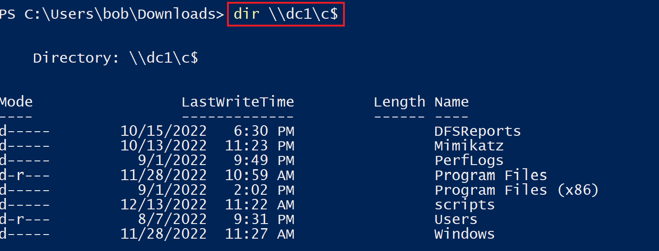
Task: Click the highlighted dir \\dc1\c$ command
Action: [x=285, y=15]
